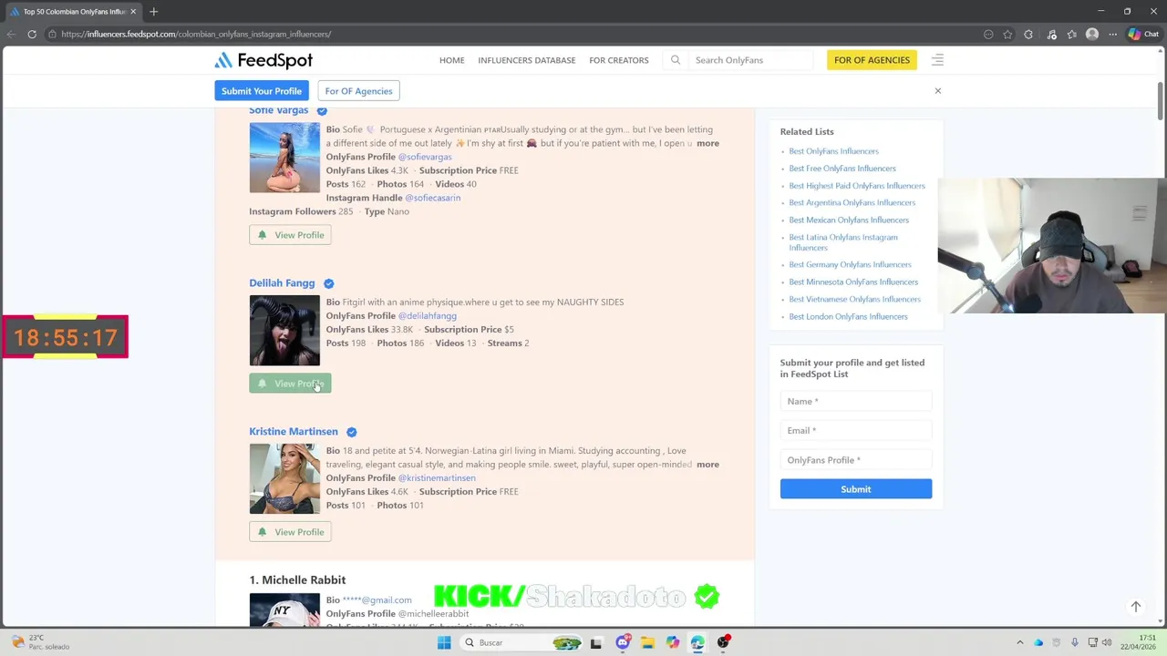Click the verified badge next to Delilah Fangg

pos(328,283)
